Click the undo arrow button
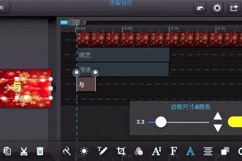 200,8
